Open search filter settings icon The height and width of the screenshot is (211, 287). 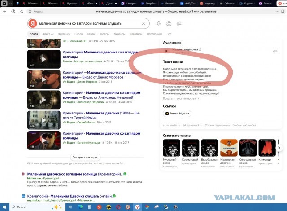point(179,23)
